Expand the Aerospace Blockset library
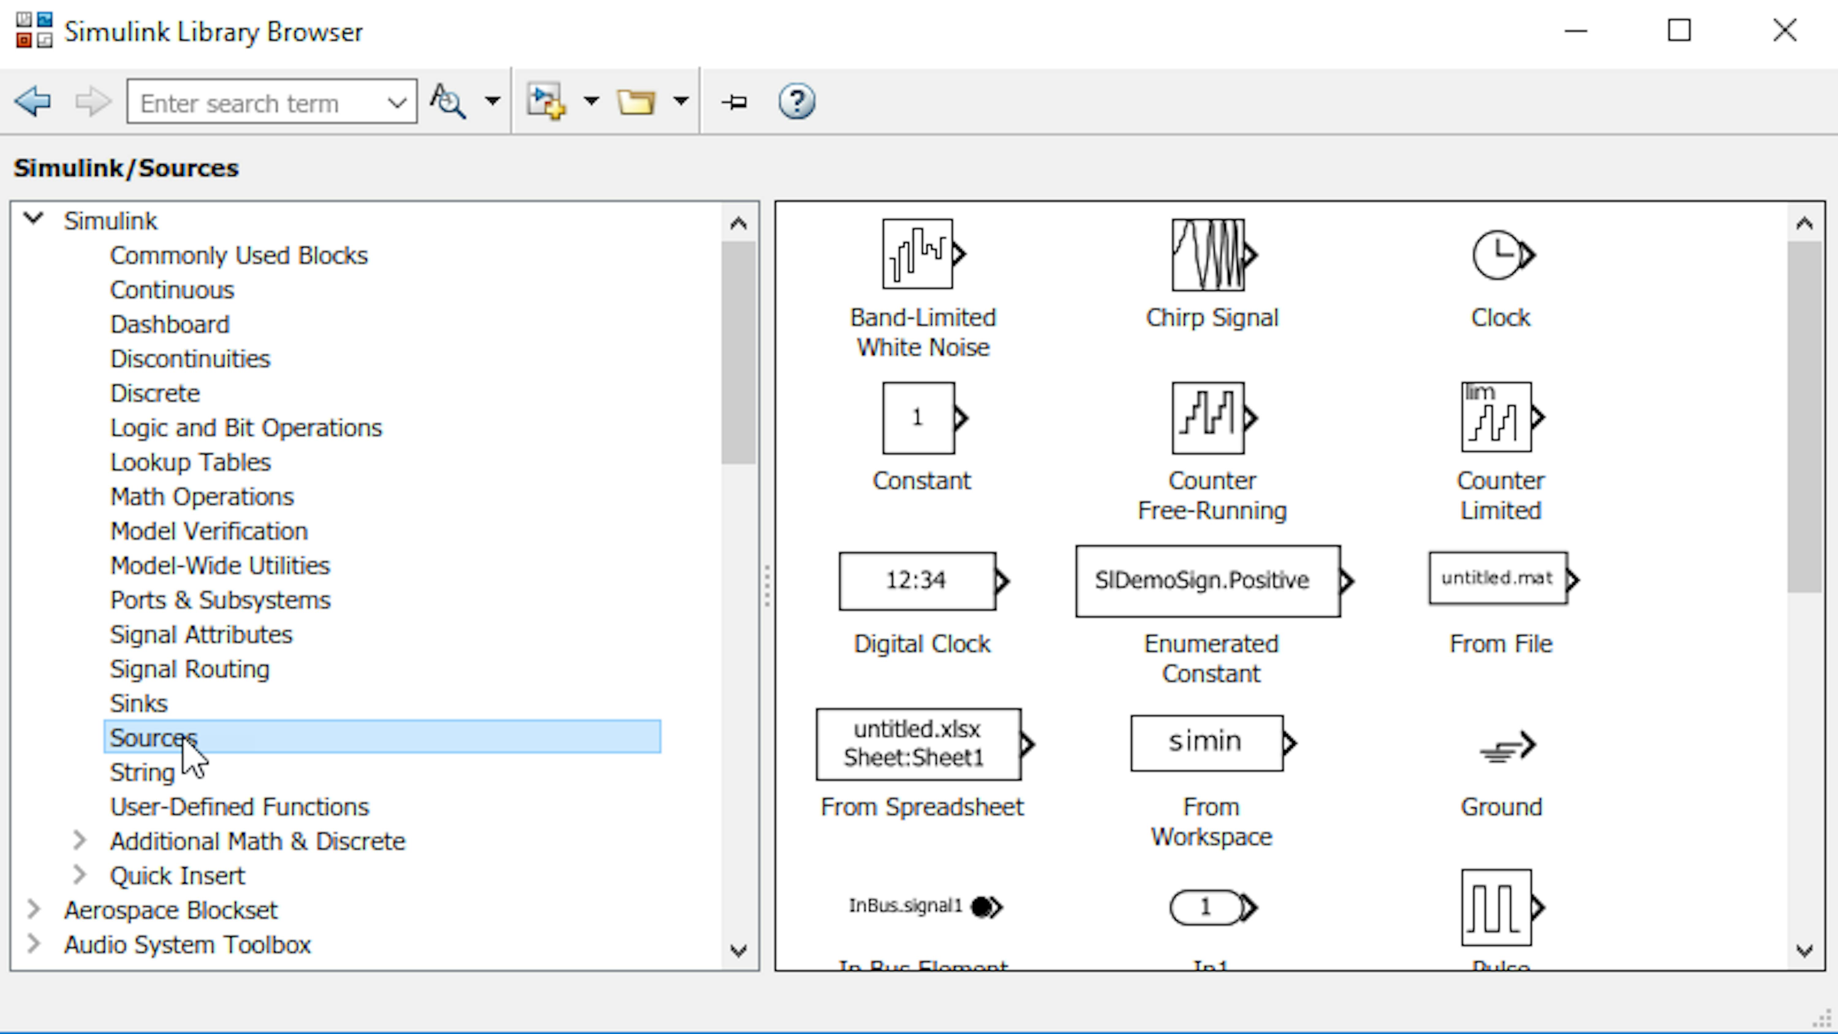Screen dimensions: 1838x1034 [33, 908]
